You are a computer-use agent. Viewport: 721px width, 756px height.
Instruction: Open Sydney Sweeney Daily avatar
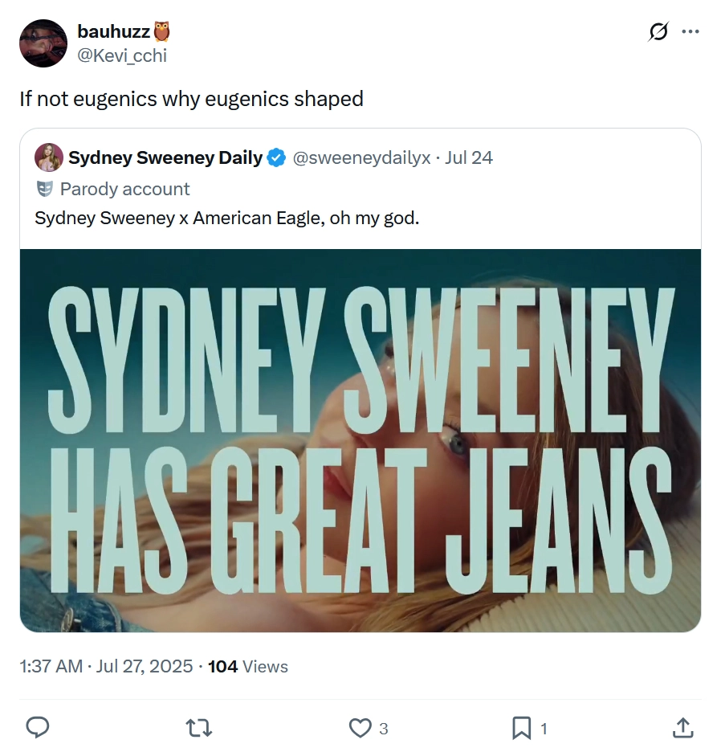49,157
